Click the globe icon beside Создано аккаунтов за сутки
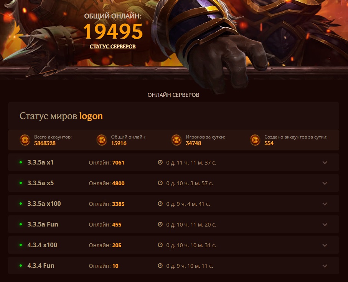 coord(255,140)
